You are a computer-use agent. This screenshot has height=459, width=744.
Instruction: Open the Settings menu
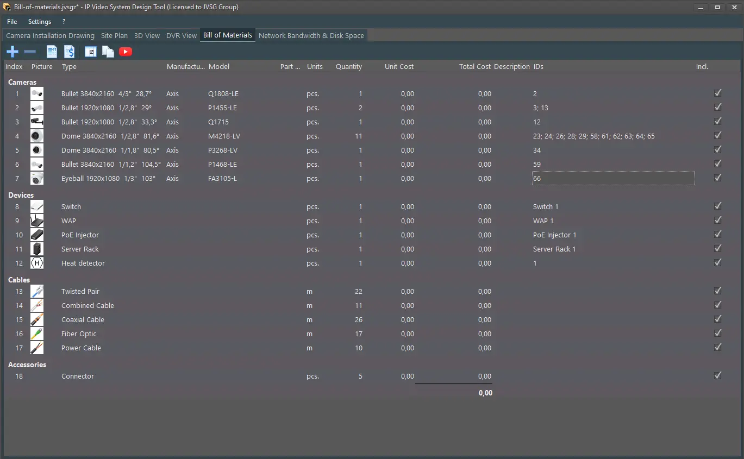[x=40, y=22]
